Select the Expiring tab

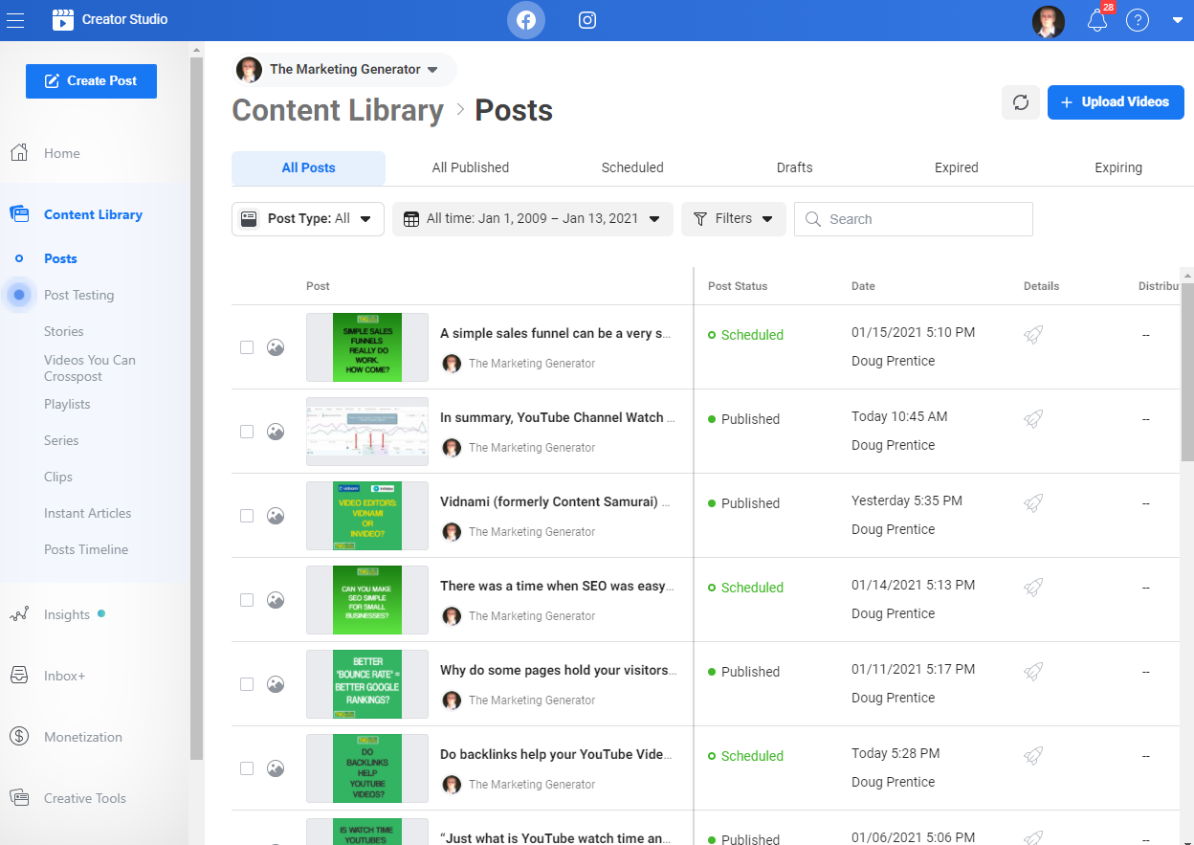tap(1118, 167)
